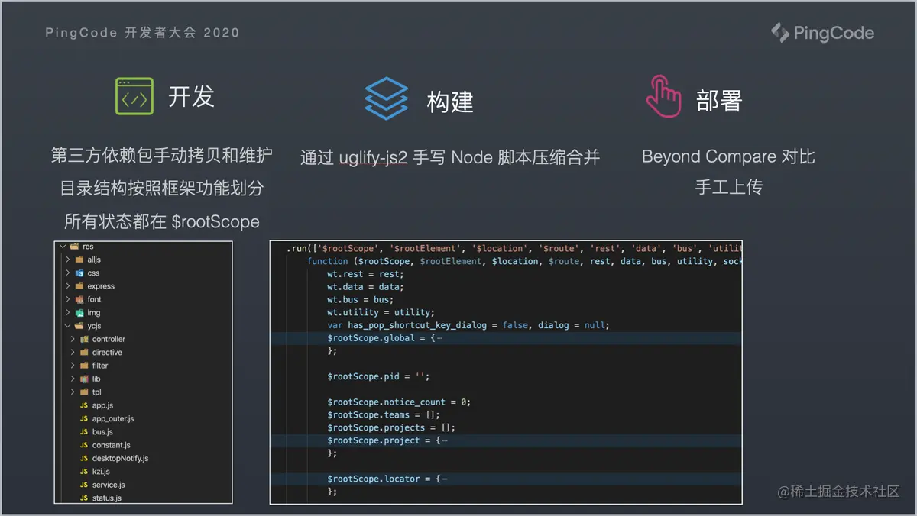
Task: Click the alljs folder icon
Action: (79, 260)
